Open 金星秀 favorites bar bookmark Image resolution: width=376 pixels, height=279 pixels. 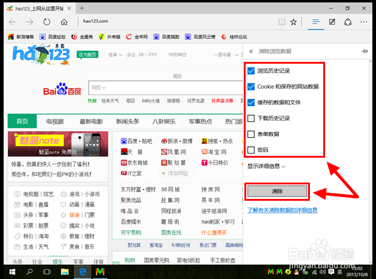[82, 37]
